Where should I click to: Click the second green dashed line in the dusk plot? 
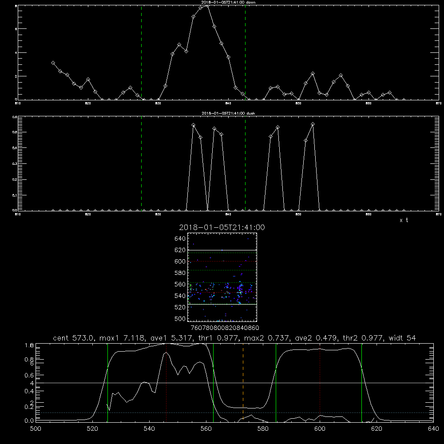tap(245, 163)
